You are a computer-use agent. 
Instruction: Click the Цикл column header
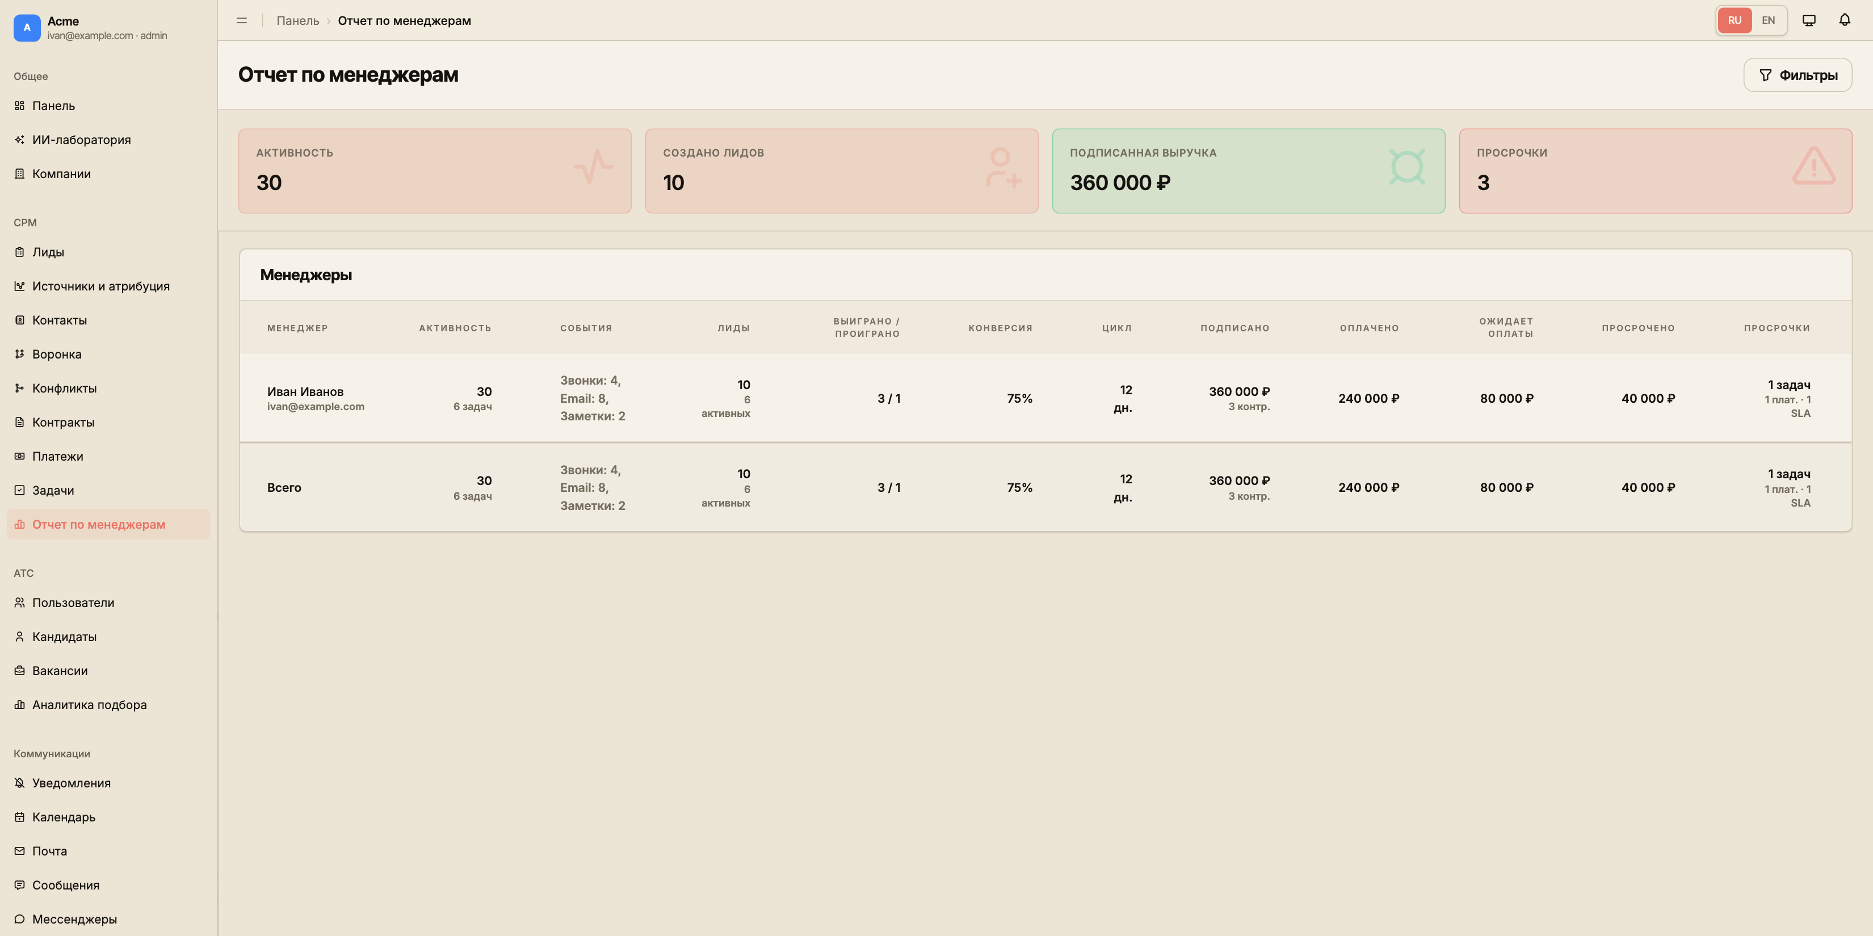click(x=1117, y=328)
